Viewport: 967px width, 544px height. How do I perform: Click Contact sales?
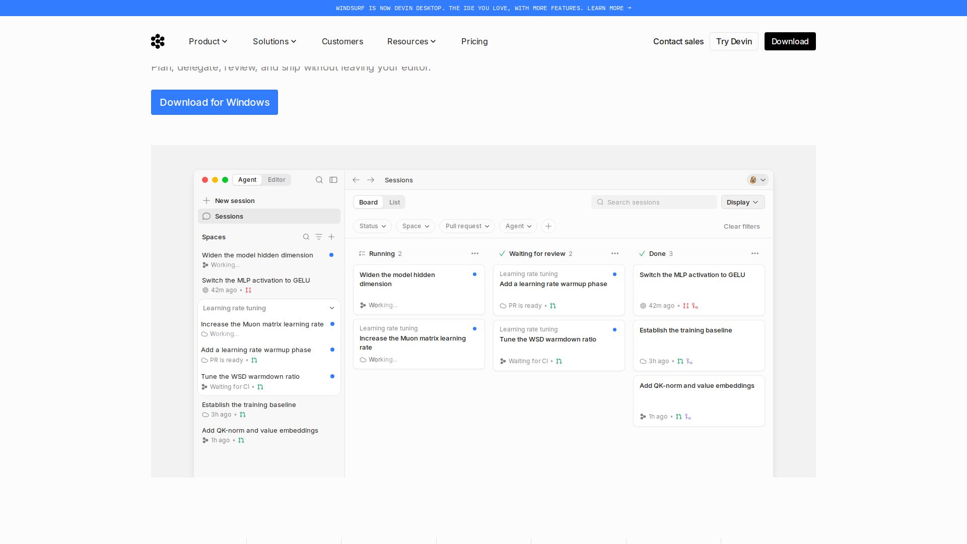[678, 41]
